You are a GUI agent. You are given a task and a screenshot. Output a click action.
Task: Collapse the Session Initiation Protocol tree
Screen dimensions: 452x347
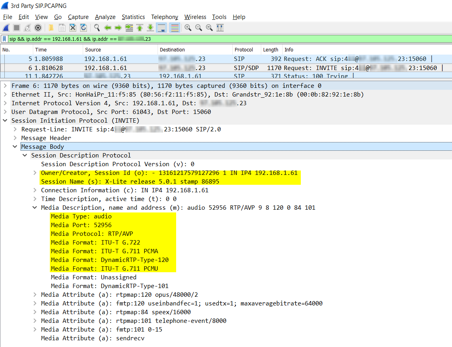click(5, 120)
